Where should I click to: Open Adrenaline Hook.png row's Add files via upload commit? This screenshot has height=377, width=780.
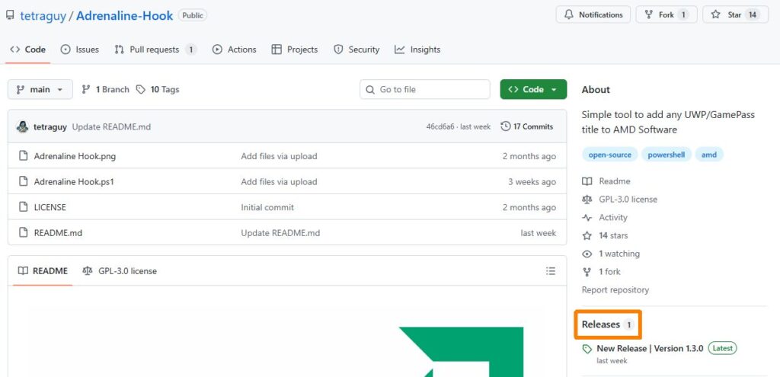pyautogui.click(x=279, y=156)
